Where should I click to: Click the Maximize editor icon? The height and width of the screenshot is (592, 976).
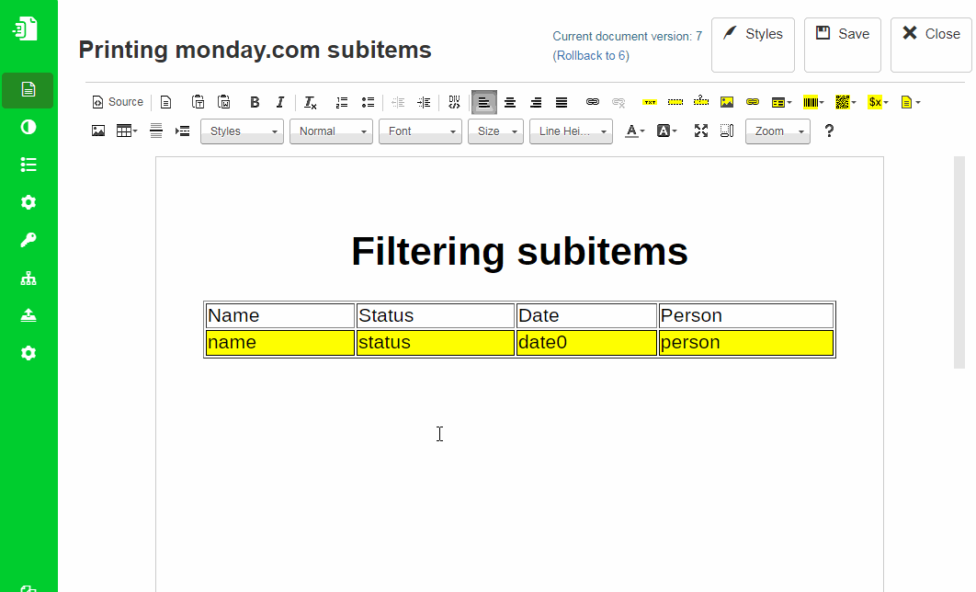pyautogui.click(x=701, y=131)
